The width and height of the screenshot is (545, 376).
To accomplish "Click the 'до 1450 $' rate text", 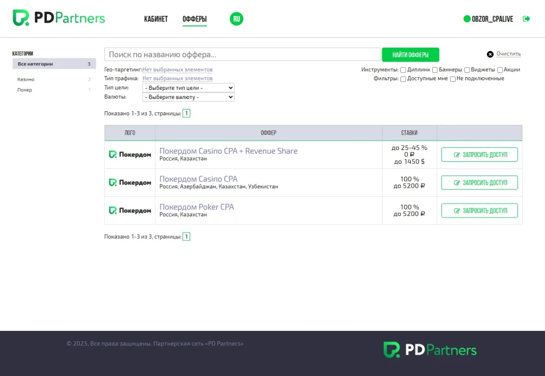I will pos(409,162).
